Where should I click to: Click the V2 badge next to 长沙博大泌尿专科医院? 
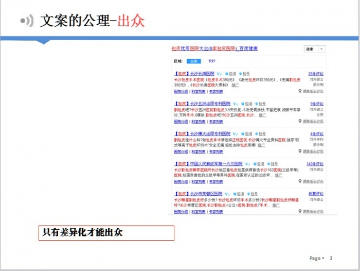pyautogui.click(x=235, y=134)
